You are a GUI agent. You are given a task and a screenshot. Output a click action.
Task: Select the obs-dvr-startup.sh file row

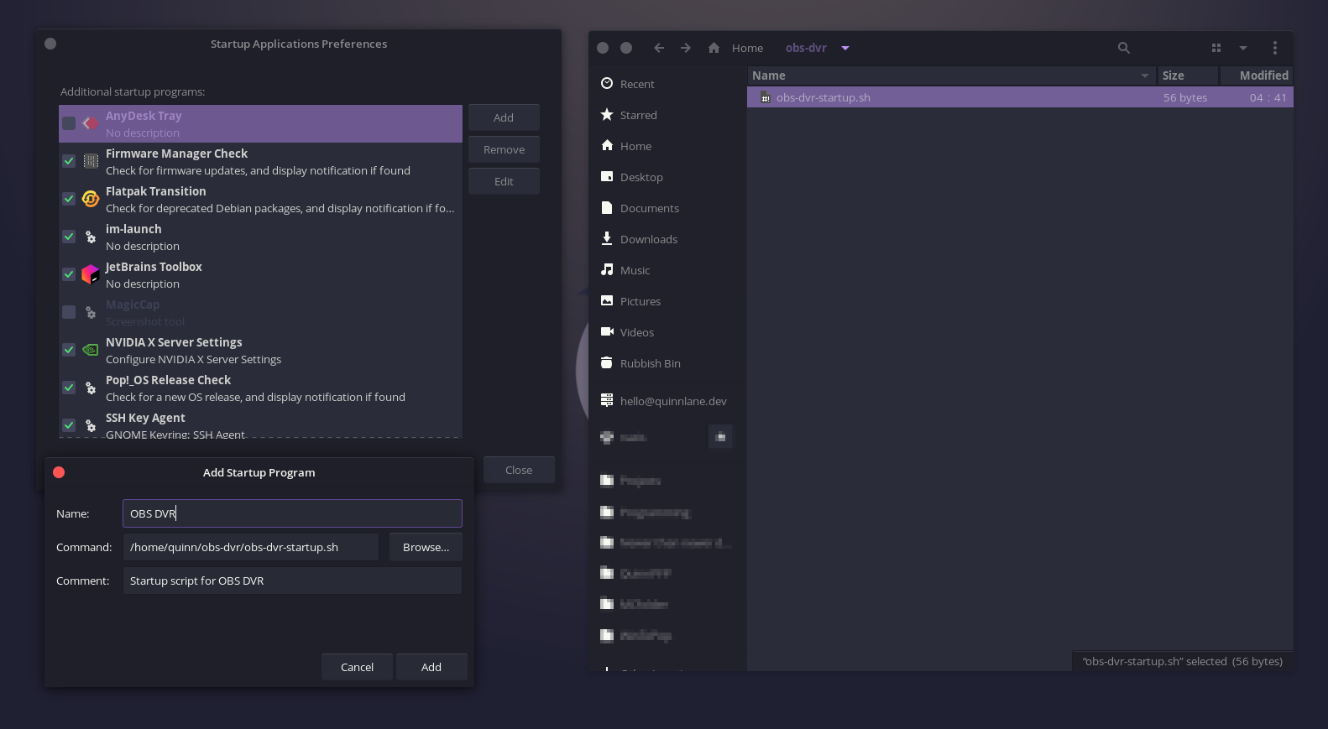[1020, 97]
